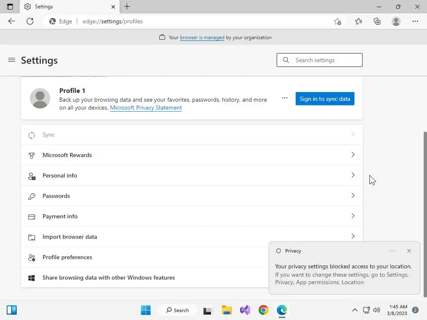
Task: Expand Sync row chevron
Action: (353, 135)
